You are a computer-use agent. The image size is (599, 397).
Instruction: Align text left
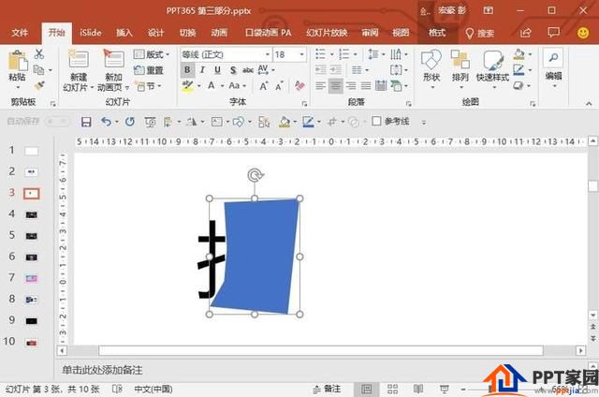pyautogui.click(x=320, y=86)
